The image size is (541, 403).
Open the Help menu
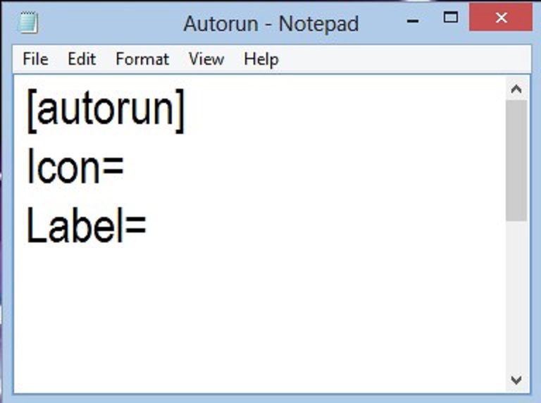(261, 59)
